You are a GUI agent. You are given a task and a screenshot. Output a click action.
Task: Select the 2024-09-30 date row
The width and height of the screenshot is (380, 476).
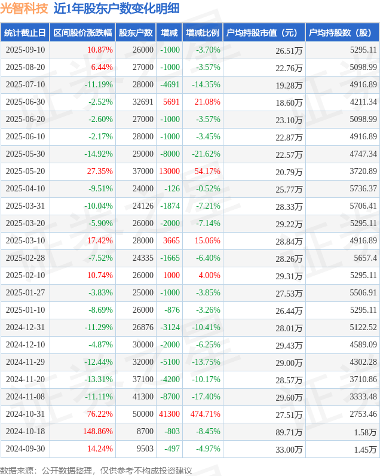pos(189,449)
